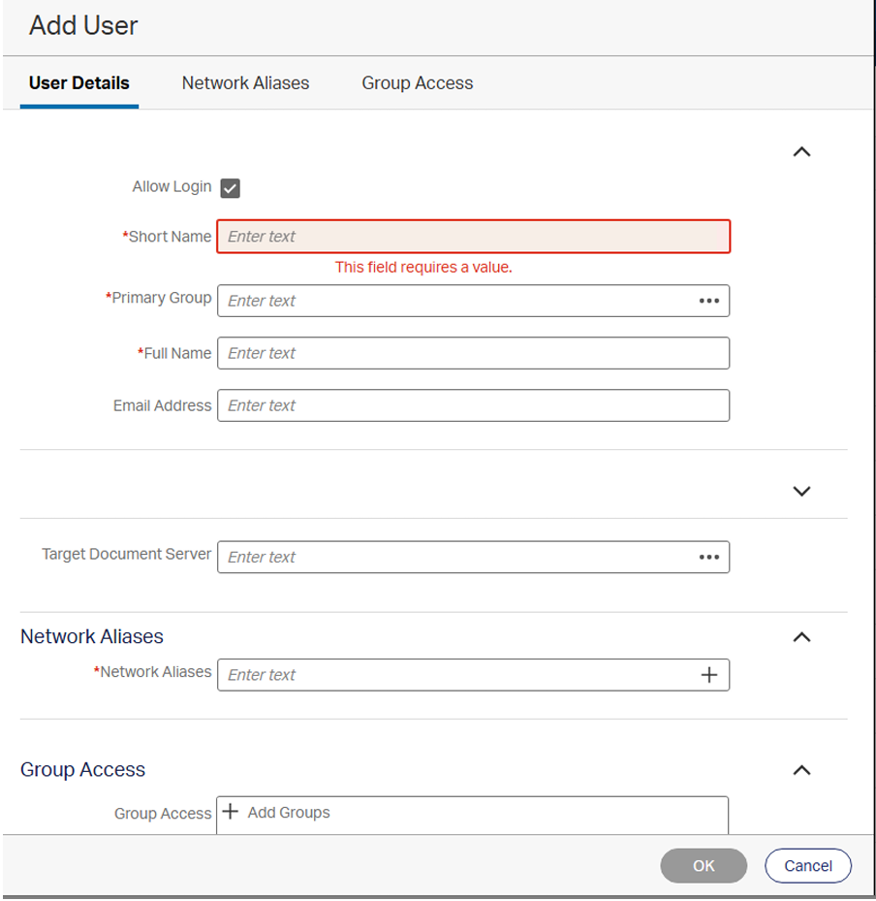
Task: Click 'This field requires a value.' message
Action: click(x=423, y=268)
